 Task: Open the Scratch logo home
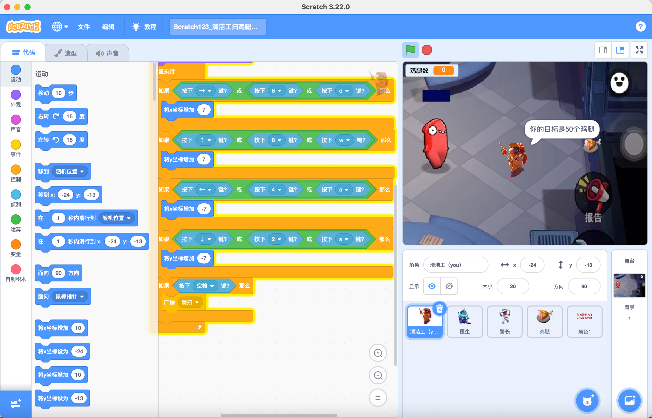[x=24, y=26]
